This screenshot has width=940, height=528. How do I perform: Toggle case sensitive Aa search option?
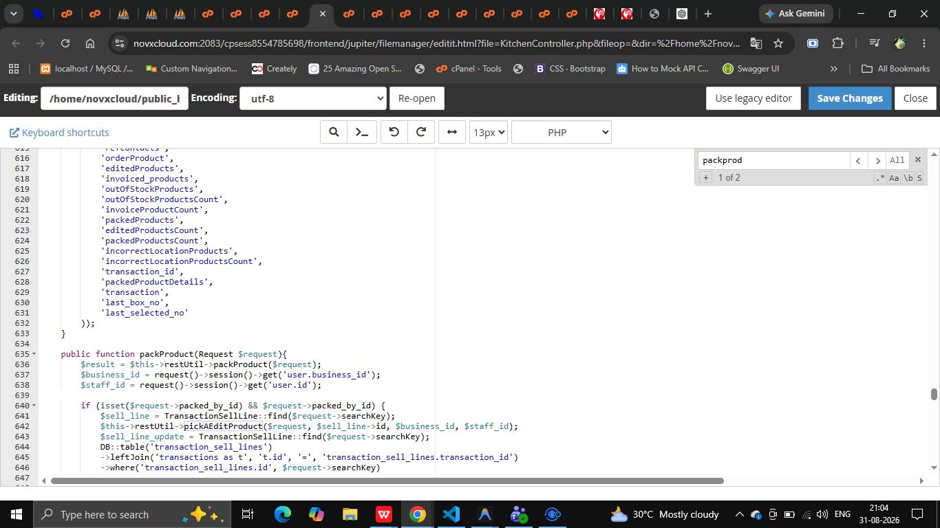point(894,177)
